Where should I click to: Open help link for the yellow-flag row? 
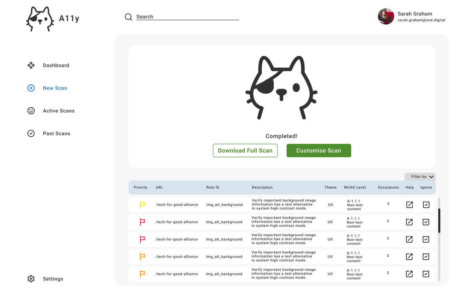pyautogui.click(x=410, y=205)
